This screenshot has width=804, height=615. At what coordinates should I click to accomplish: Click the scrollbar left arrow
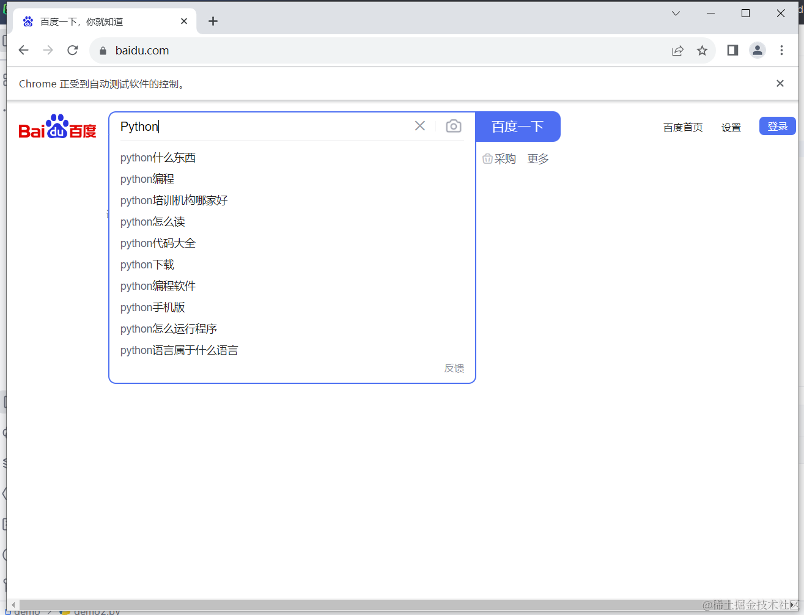[x=13, y=605]
